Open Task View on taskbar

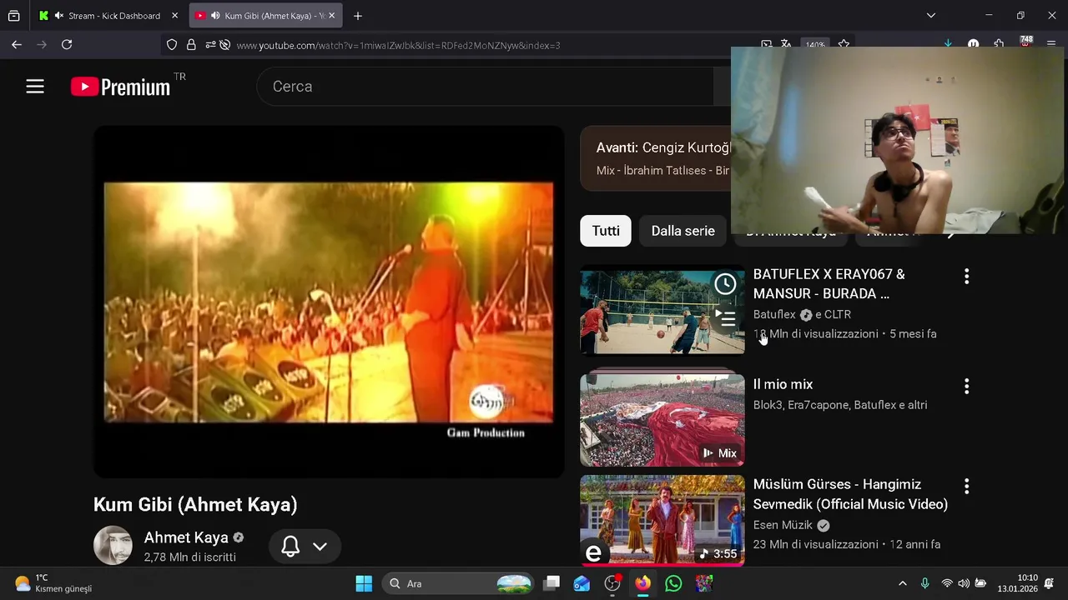click(552, 583)
